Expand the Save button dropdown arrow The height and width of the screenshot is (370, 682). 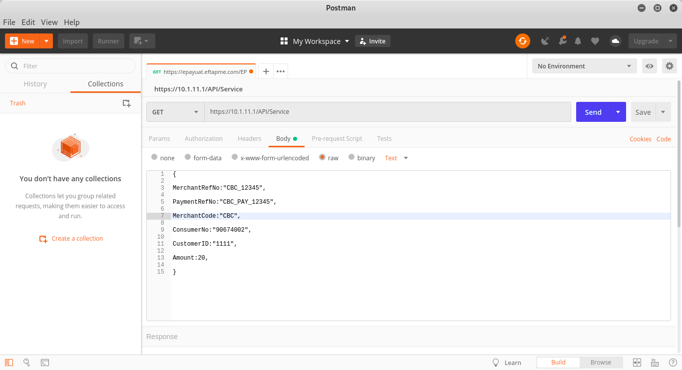tap(663, 112)
